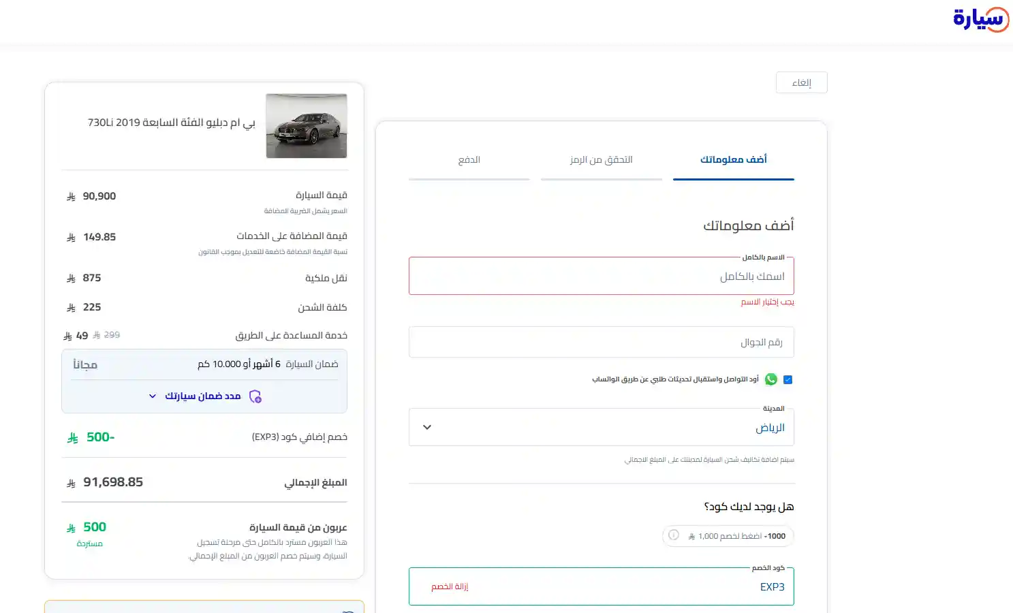Click the VAT on services value 149.85
Viewport: 1013px width, 613px height.
tap(99, 237)
